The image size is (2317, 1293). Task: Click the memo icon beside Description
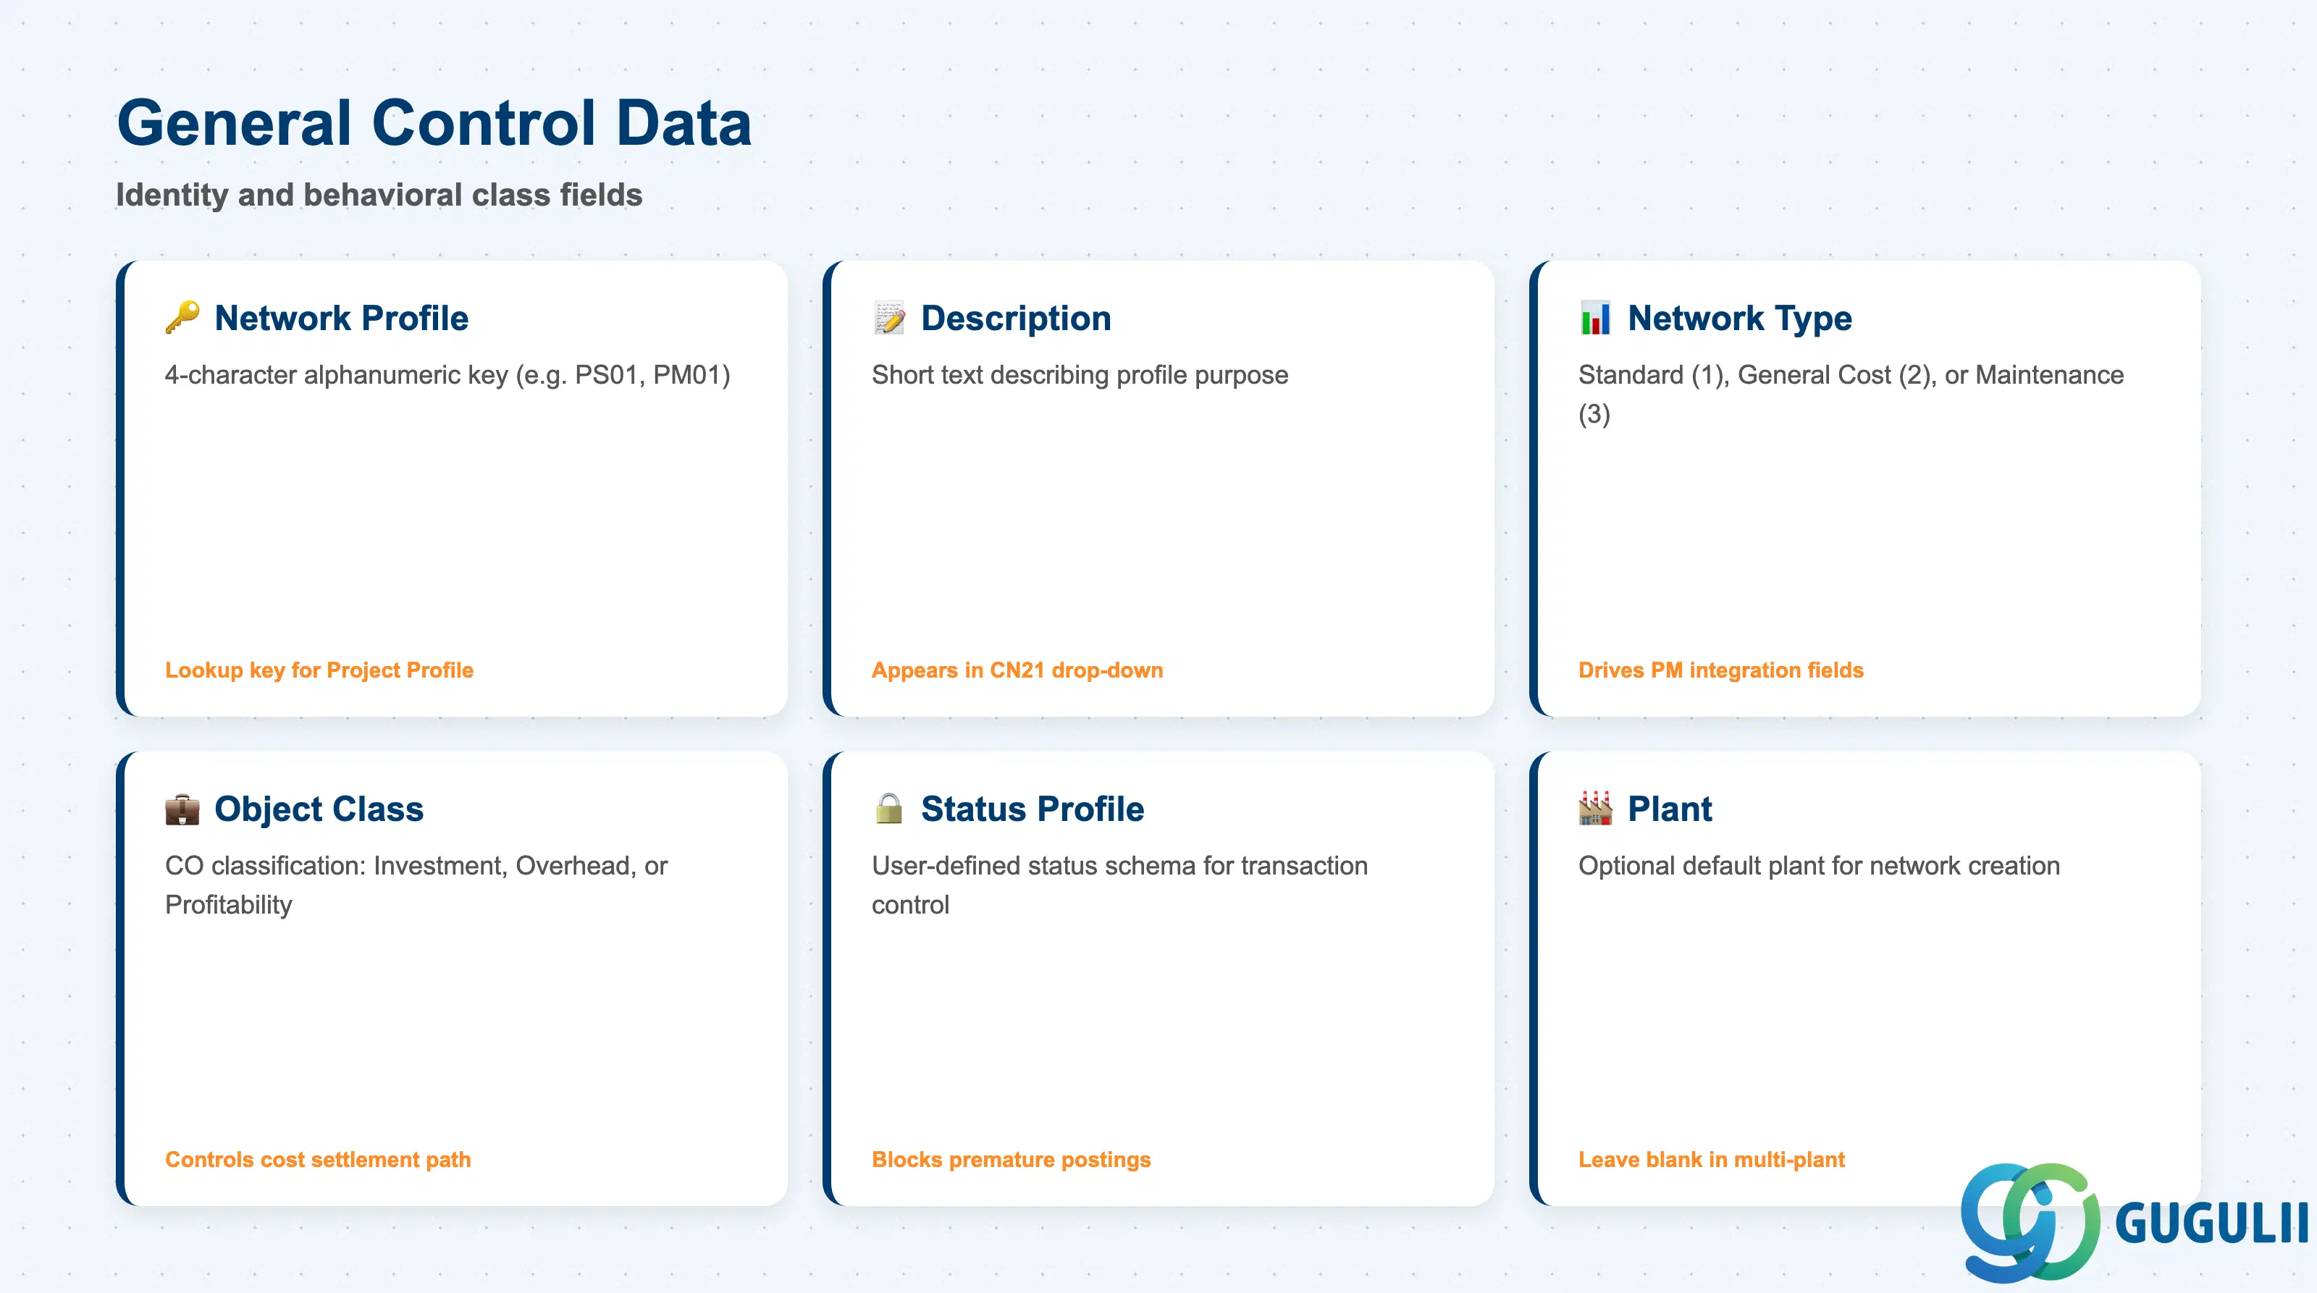pyautogui.click(x=888, y=319)
